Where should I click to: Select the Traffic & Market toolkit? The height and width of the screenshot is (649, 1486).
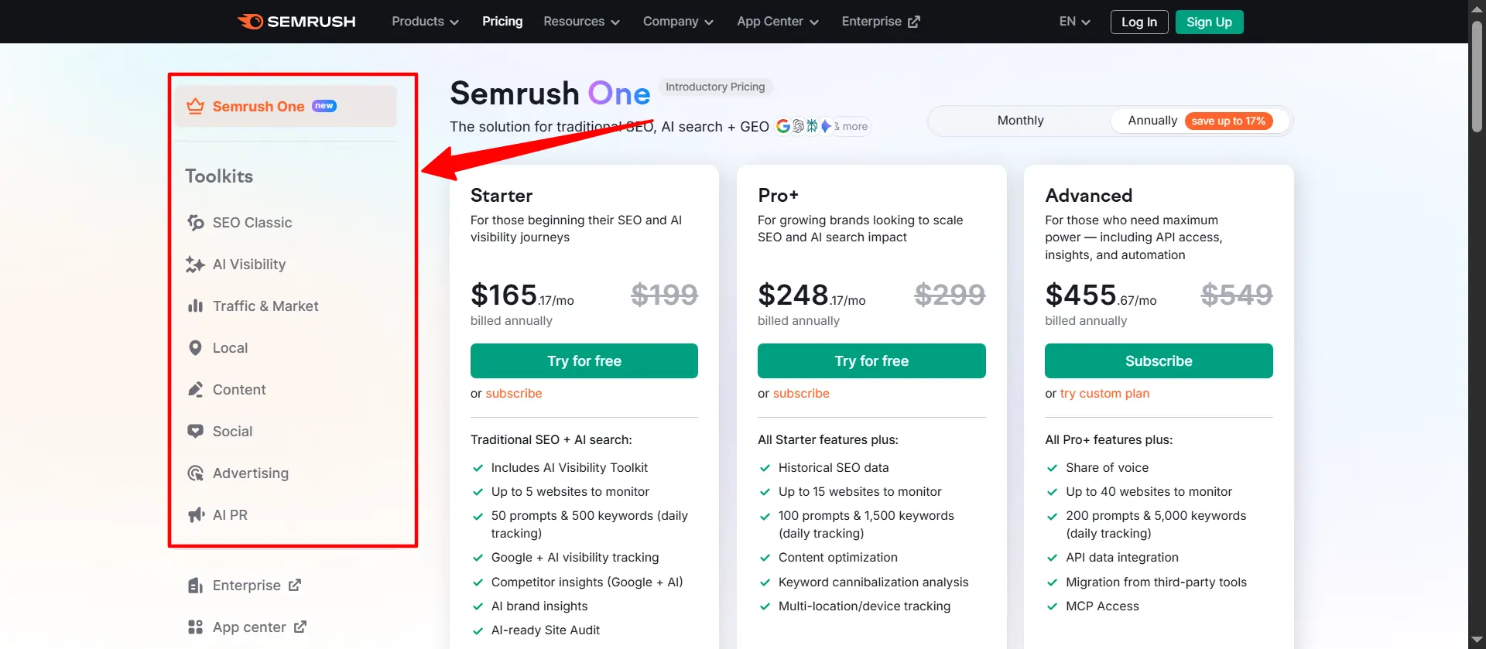[265, 306]
